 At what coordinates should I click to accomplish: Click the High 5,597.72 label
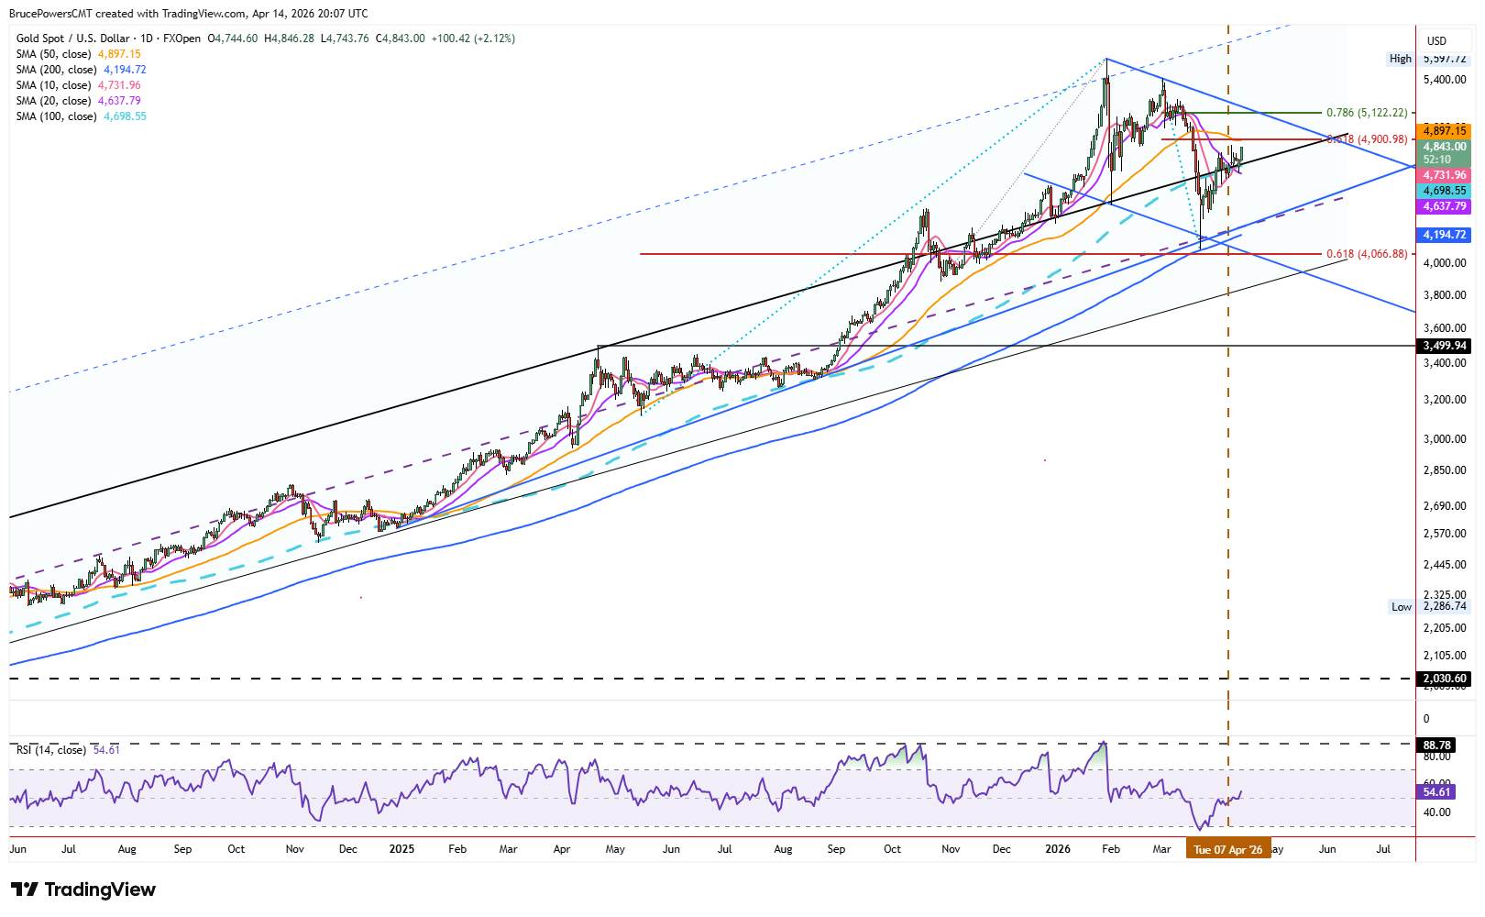[x=1428, y=59]
